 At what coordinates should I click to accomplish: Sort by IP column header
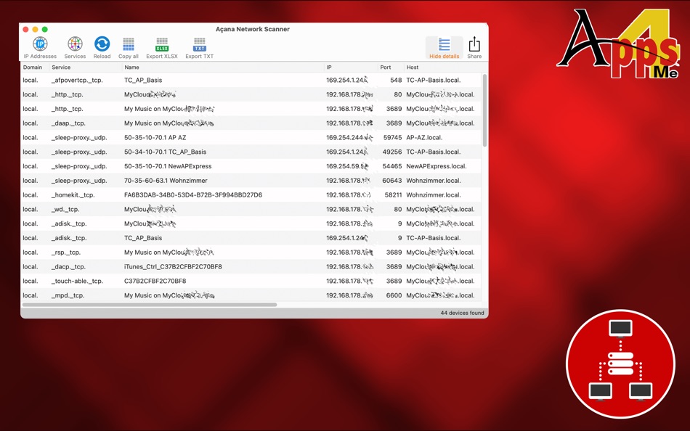point(329,67)
